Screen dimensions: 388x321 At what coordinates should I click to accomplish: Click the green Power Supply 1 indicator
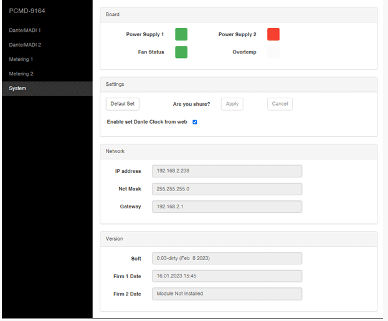coord(181,34)
